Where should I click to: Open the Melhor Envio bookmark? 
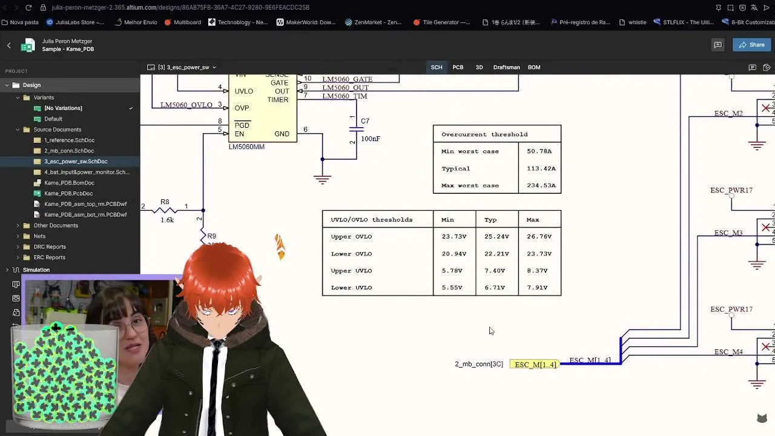pyautogui.click(x=135, y=22)
